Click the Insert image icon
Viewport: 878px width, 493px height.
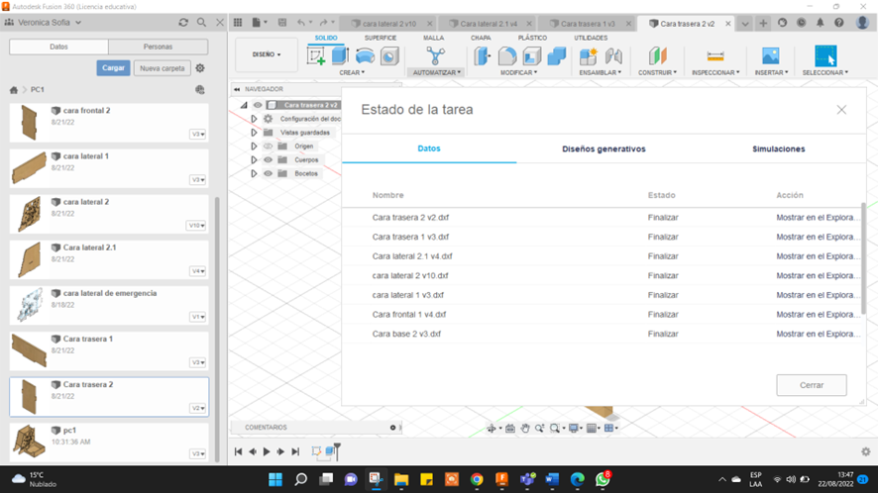771,56
